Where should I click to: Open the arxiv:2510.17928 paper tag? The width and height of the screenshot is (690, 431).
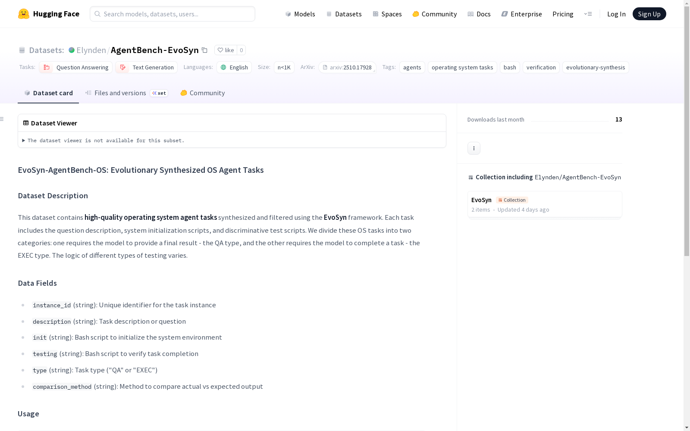[347, 67]
